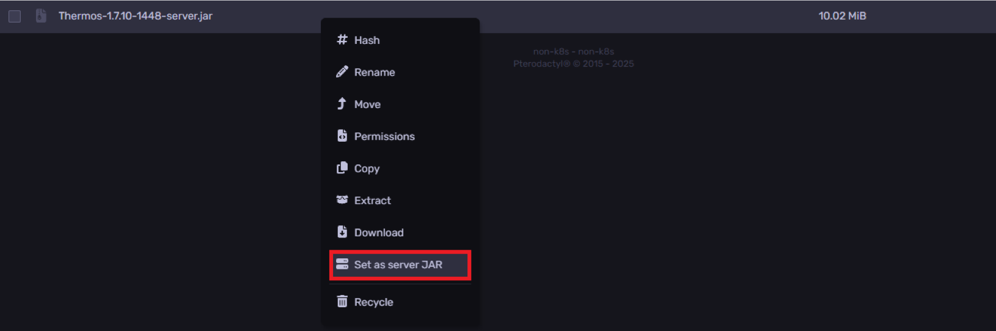Click the Permissions file-code icon
Screen dimensions: 996x331
click(342, 136)
